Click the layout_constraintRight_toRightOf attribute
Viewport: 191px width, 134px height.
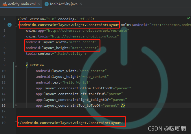coord(81,100)
